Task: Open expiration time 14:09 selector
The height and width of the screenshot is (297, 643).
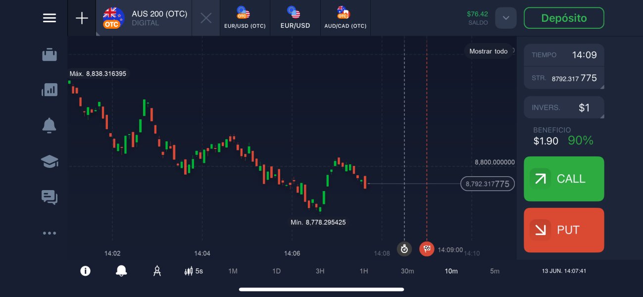Action: (x=564, y=55)
